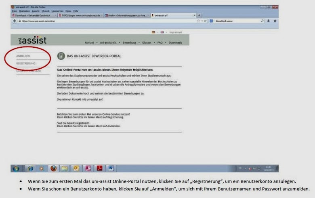Switch to Firefox in the taskbar
315x198 pixels.
pos(53,169)
